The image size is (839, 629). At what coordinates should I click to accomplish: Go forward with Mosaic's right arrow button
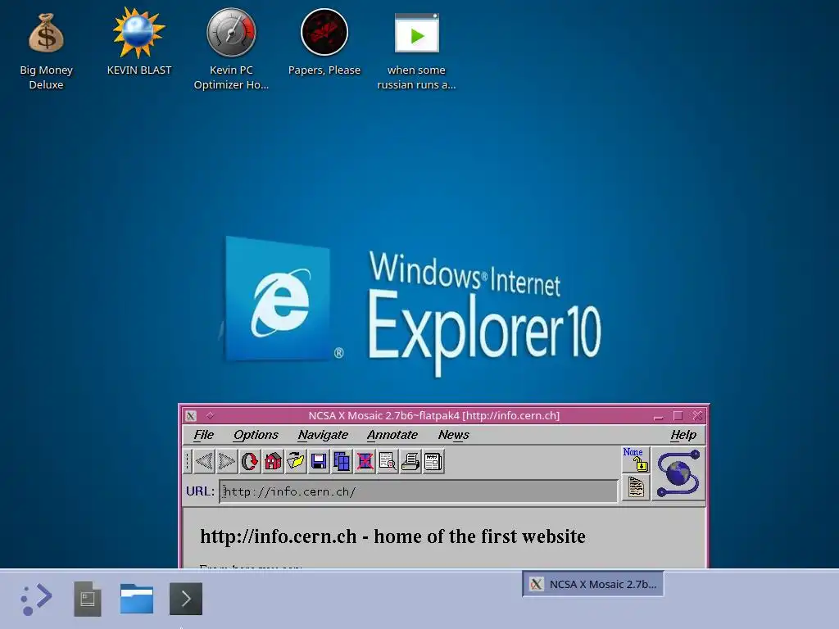coord(227,461)
